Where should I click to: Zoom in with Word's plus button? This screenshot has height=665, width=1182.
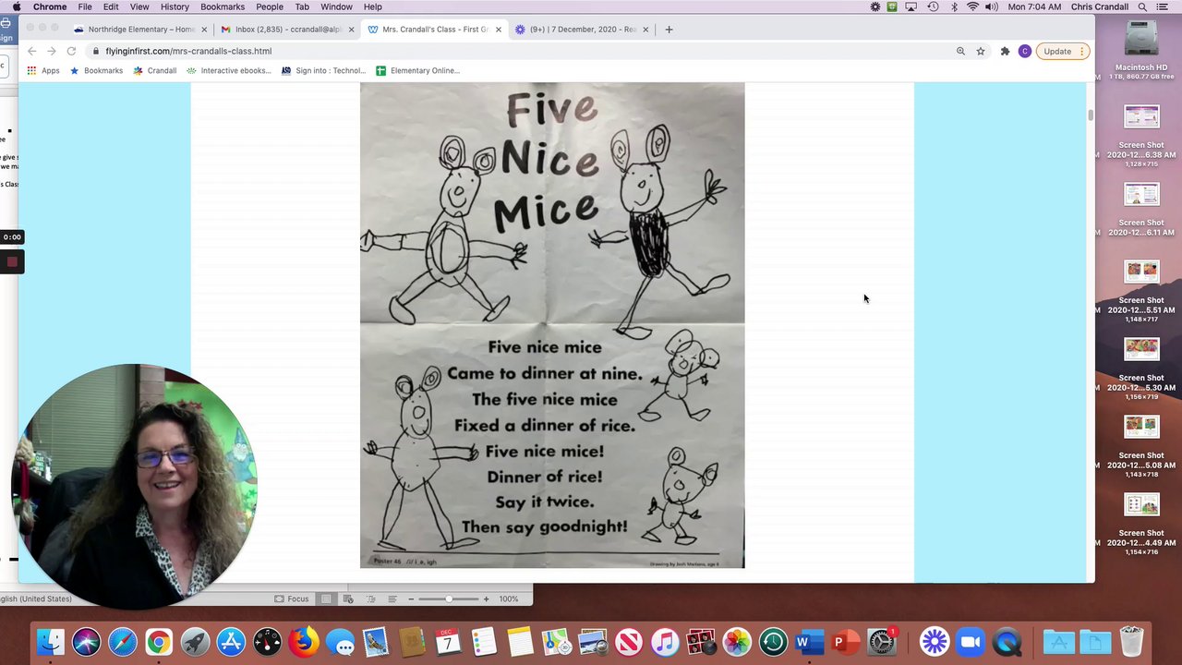point(487,598)
